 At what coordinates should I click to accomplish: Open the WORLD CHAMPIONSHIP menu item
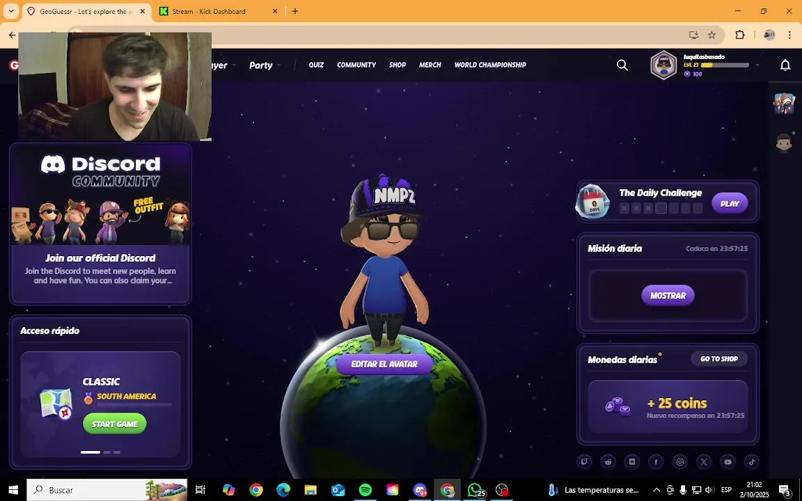click(x=490, y=65)
